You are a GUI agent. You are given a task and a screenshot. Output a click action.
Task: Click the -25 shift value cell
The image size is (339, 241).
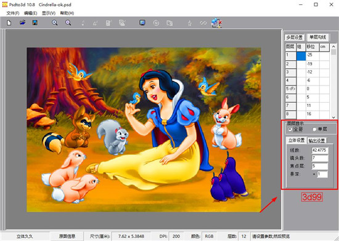312,55
